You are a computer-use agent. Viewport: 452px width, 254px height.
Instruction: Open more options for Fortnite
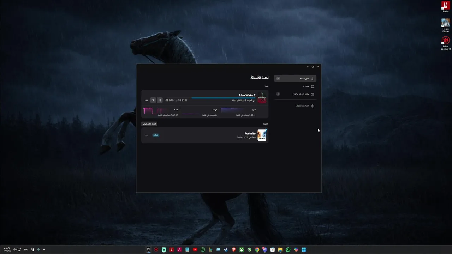pyautogui.click(x=146, y=135)
